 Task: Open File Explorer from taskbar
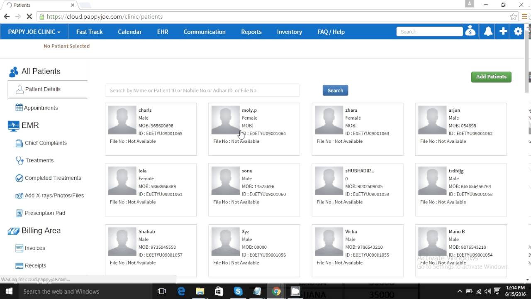click(200, 292)
